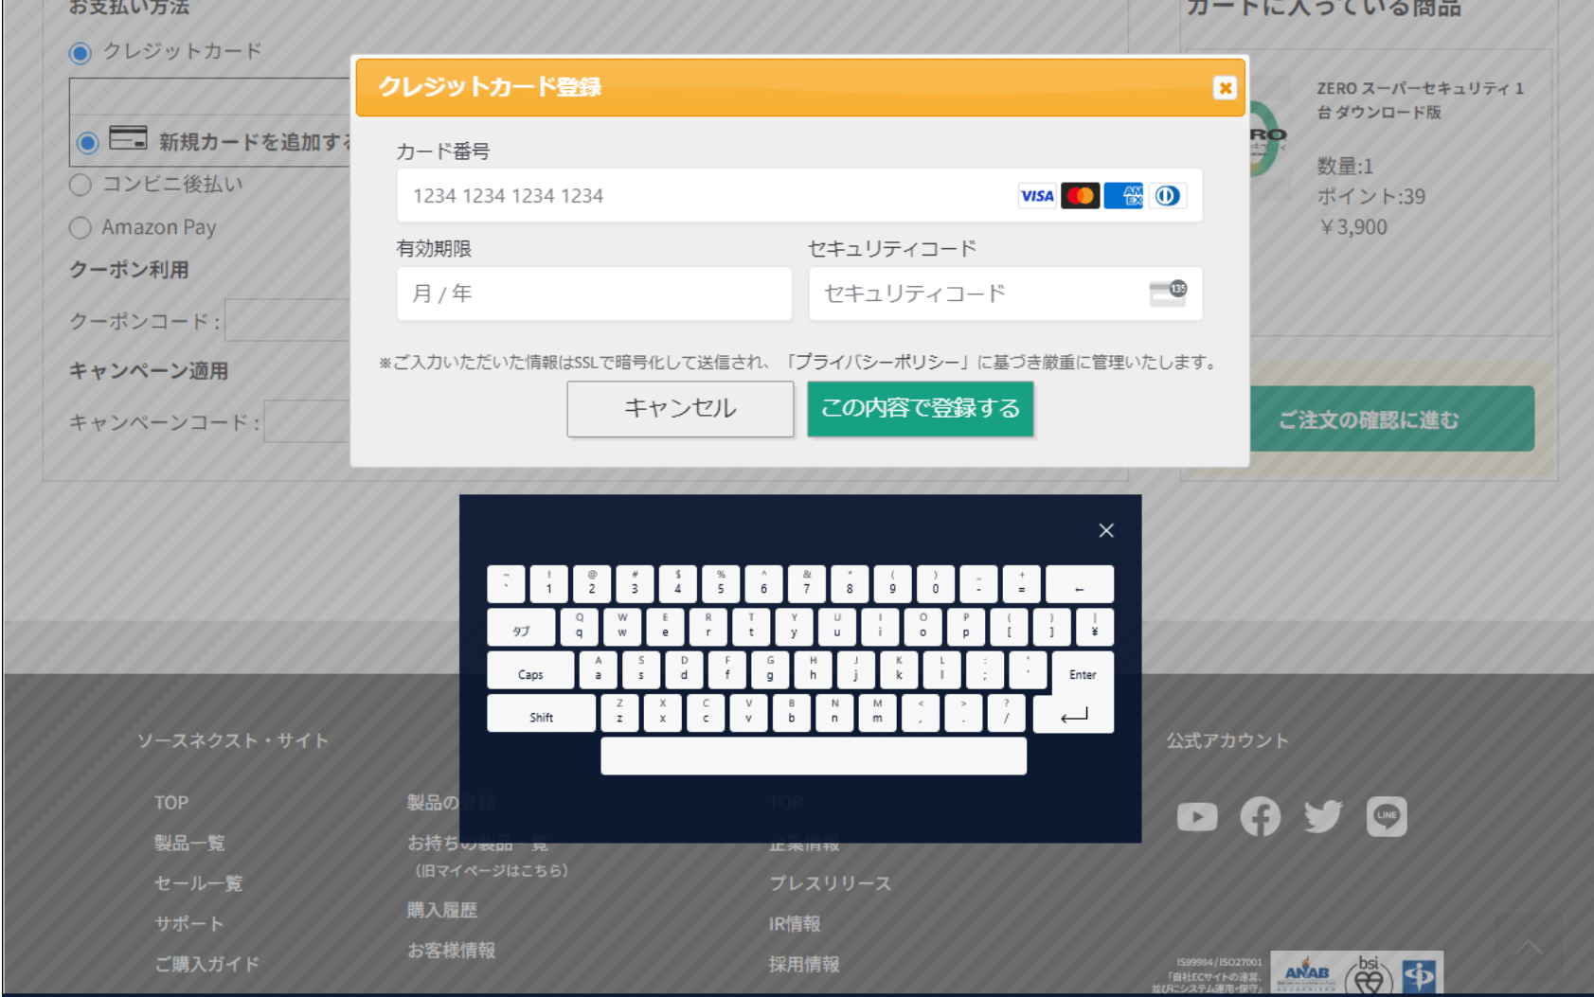This screenshot has width=1594, height=997.
Task: Tap the s key on virtual keyboard
Action: 641,670
